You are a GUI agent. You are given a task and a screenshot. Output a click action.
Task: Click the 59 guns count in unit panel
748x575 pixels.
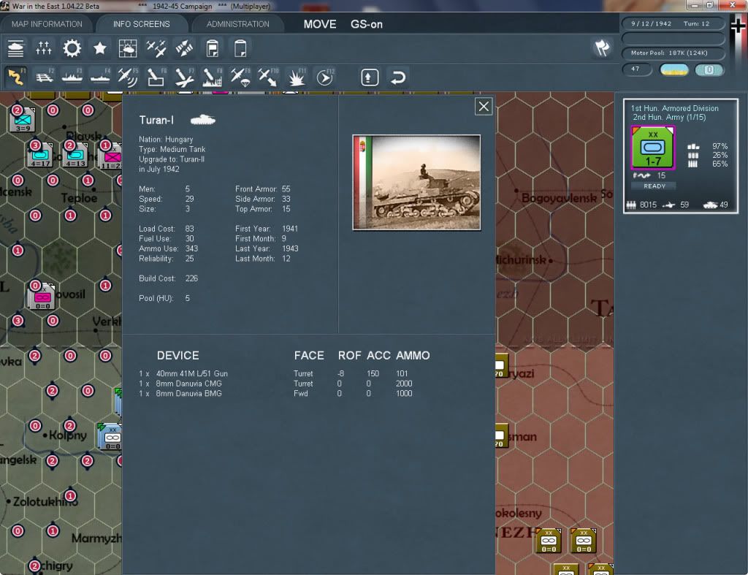(x=684, y=205)
